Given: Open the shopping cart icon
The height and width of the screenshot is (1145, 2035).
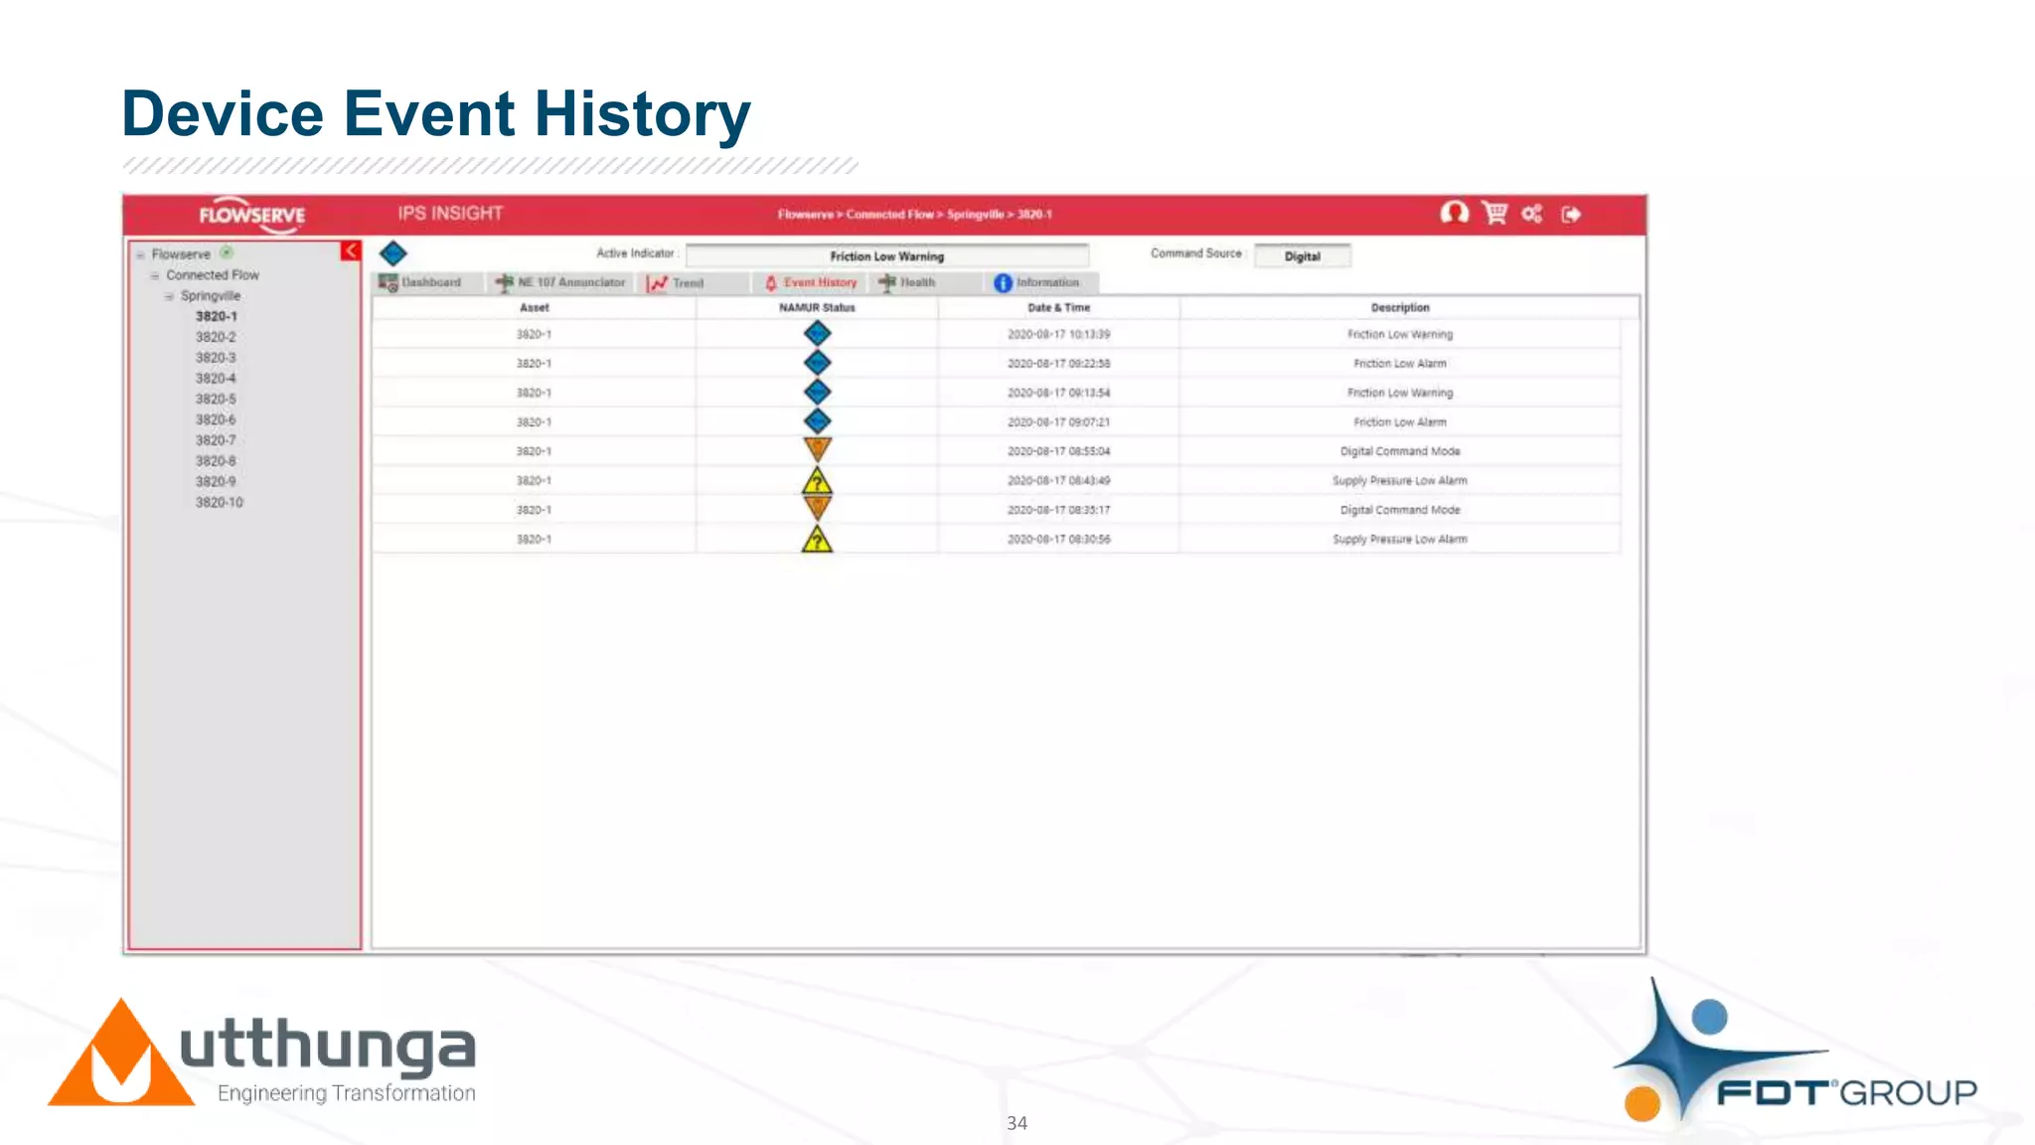Looking at the screenshot, I should (1494, 213).
